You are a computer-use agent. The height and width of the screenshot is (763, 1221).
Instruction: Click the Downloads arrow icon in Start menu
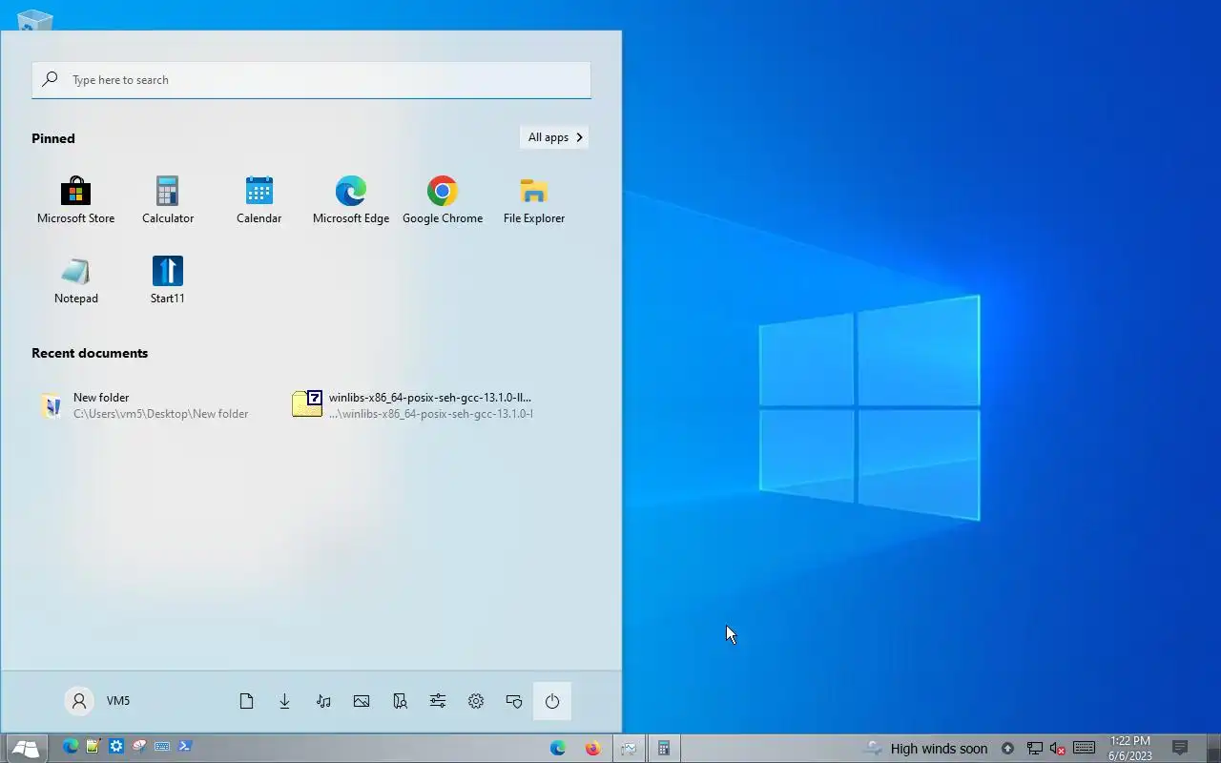[284, 701]
